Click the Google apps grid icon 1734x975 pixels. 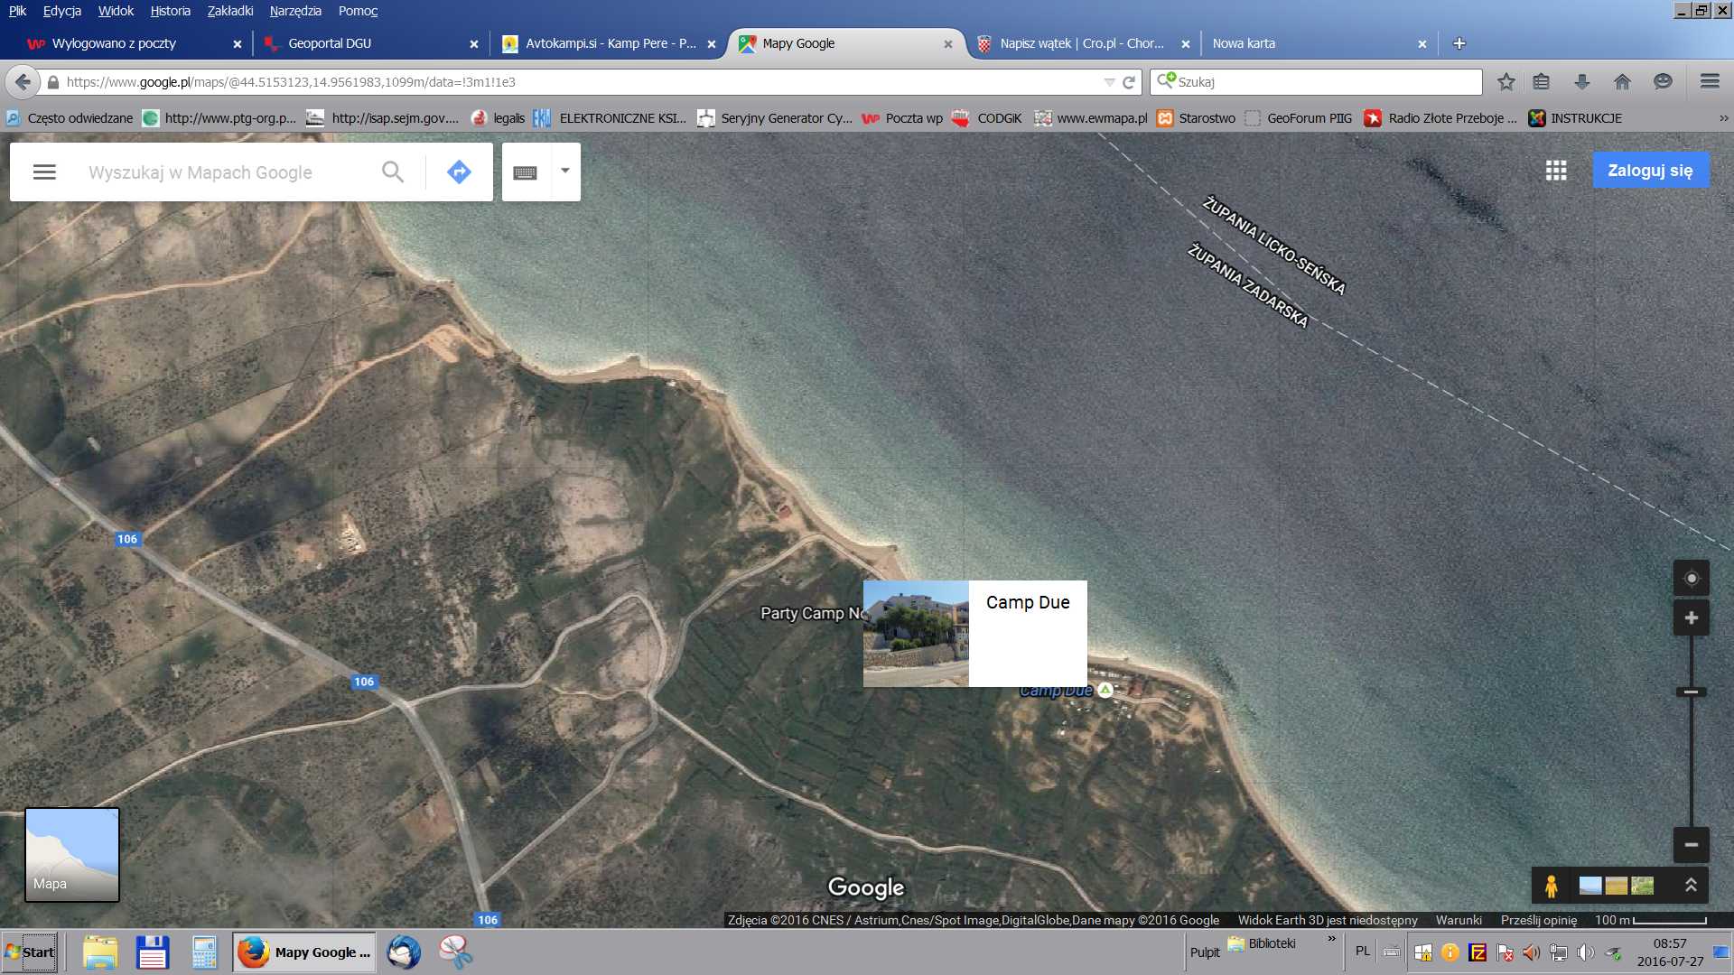pos(1555,171)
